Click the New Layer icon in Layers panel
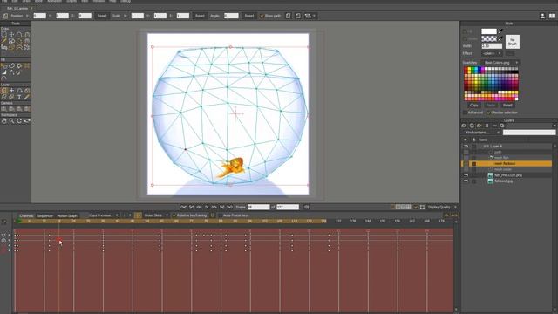This screenshot has height=314, width=558. click(x=464, y=126)
